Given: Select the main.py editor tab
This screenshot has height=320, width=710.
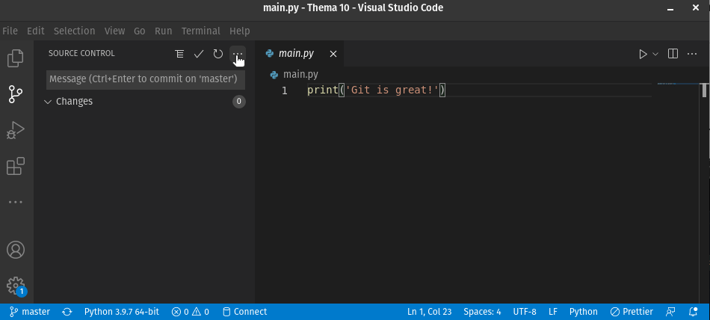Looking at the screenshot, I should click(296, 54).
